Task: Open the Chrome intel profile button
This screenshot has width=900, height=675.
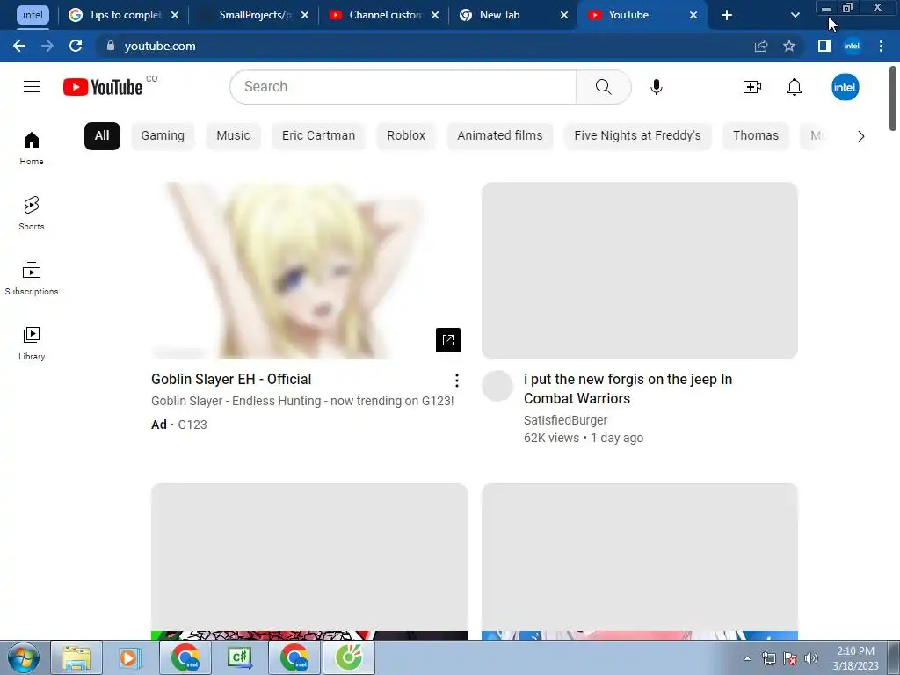Action: [852, 46]
